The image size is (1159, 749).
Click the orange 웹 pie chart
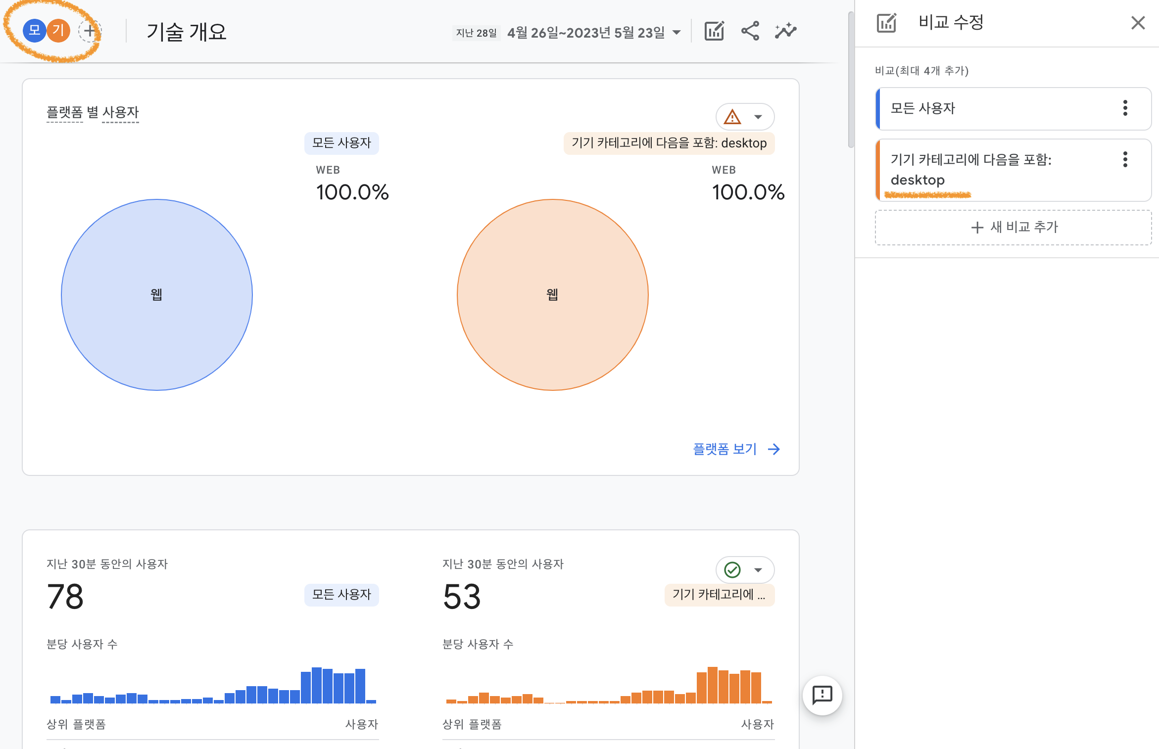pos(553,295)
